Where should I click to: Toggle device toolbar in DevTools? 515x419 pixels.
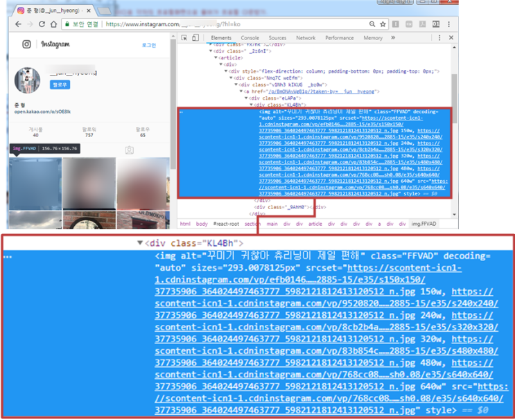pos(195,37)
